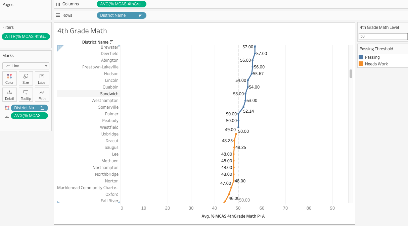Click the 4th Grade Math Level input field
The height and width of the screenshot is (226, 408).
pyautogui.click(x=383, y=36)
